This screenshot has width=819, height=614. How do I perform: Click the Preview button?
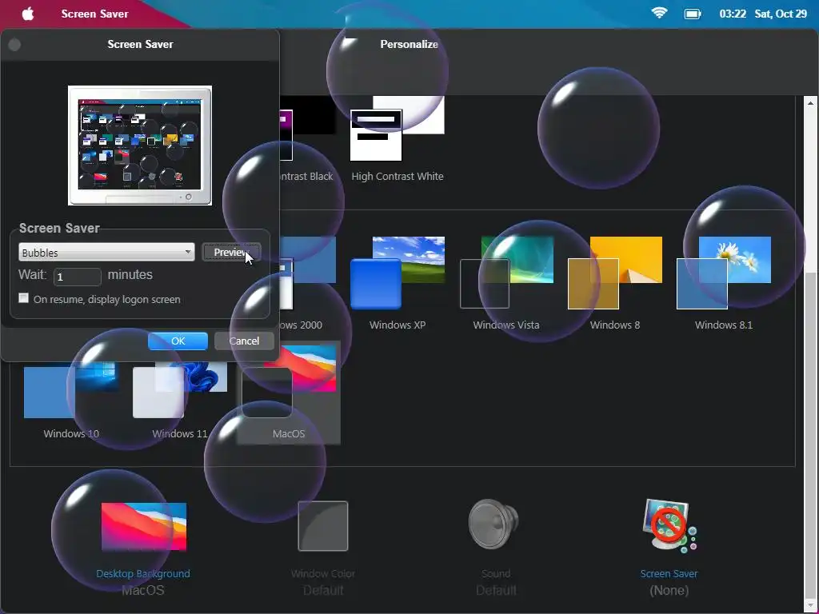coord(231,252)
